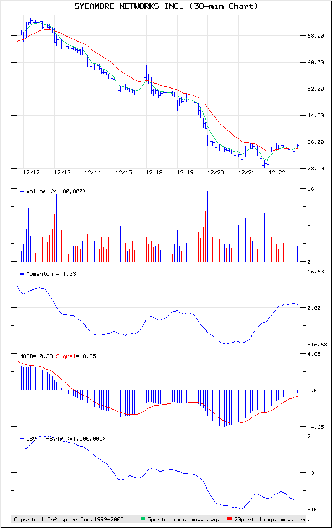Click the OBV axis value -3
Viewport: 332px width, 528px height.
click(x=310, y=473)
